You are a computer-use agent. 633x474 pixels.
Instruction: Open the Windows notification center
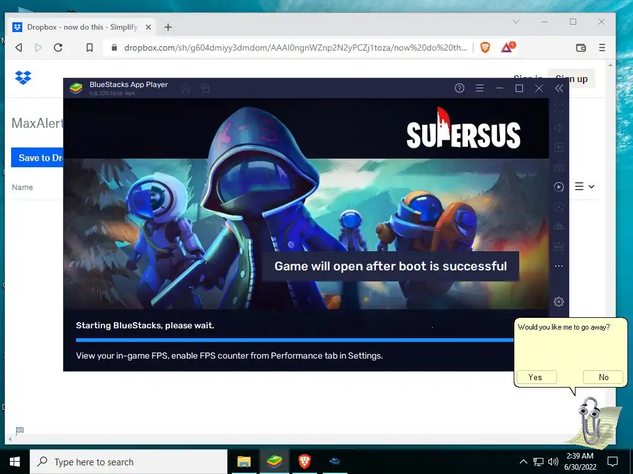[613, 462]
